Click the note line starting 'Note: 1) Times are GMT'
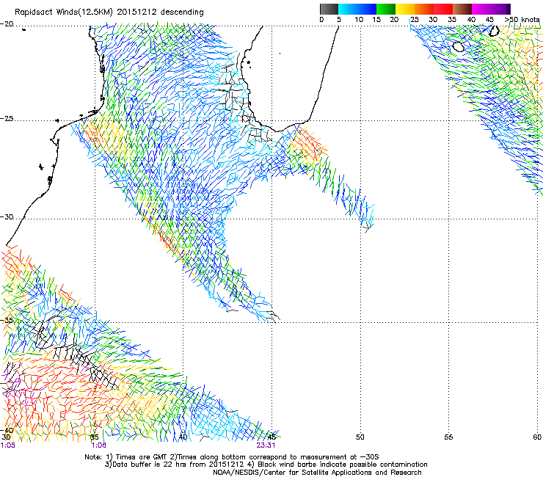The width and height of the screenshot is (543, 477). pos(232,457)
